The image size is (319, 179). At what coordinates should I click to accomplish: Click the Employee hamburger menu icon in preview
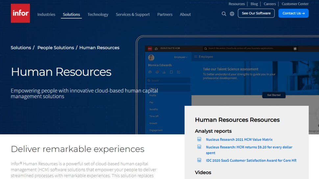coord(195,56)
